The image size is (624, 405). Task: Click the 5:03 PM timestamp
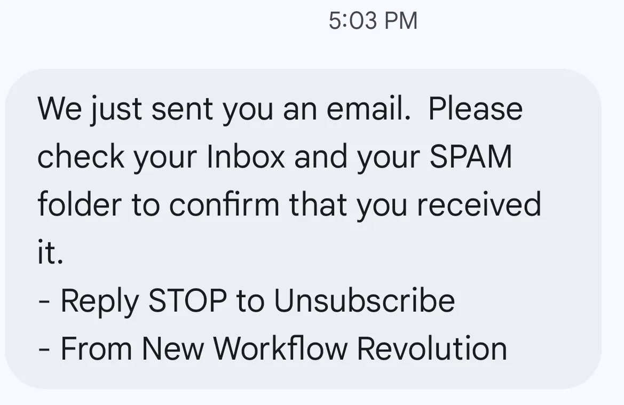click(x=373, y=21)
